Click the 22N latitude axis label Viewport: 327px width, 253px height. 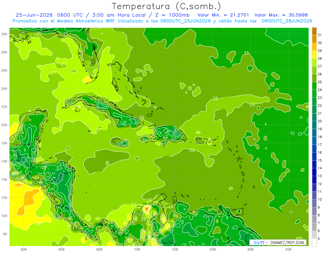(5, 107)
